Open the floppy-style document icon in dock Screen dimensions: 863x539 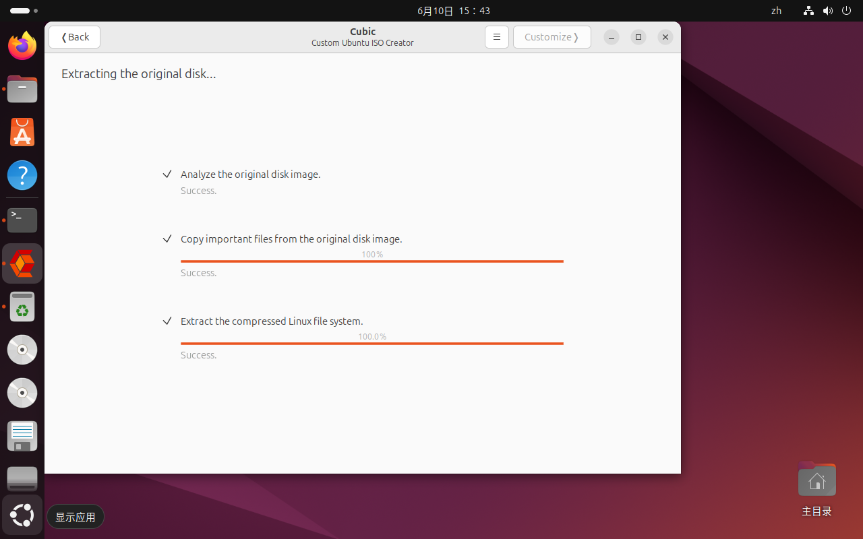22,436
